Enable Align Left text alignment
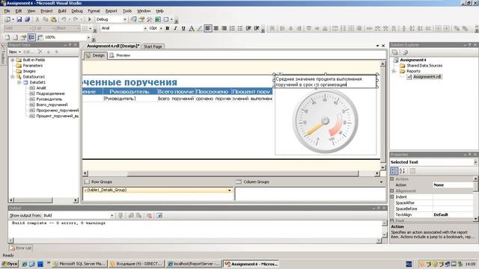The width and height of the screenshot is (479, 269). pos(208,28)
